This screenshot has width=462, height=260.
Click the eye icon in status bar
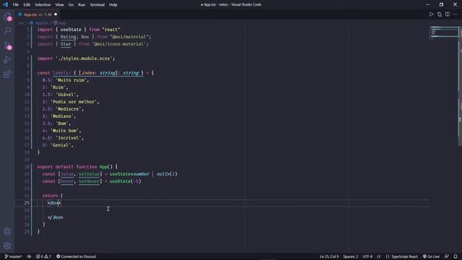point(29,256)
